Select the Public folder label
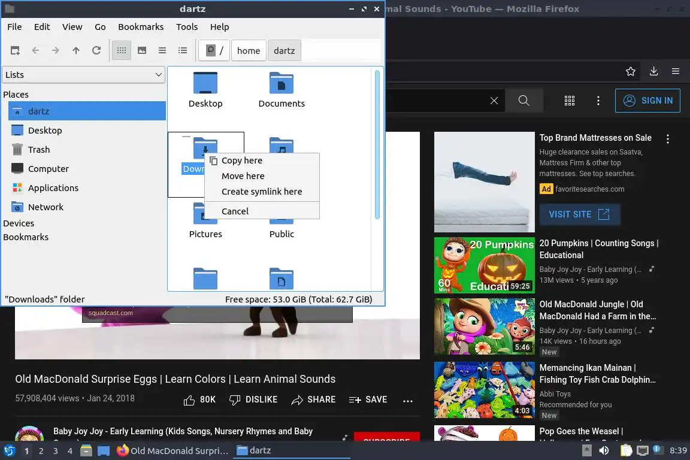This screenshot has height=460, width=690. pos(282,234)
